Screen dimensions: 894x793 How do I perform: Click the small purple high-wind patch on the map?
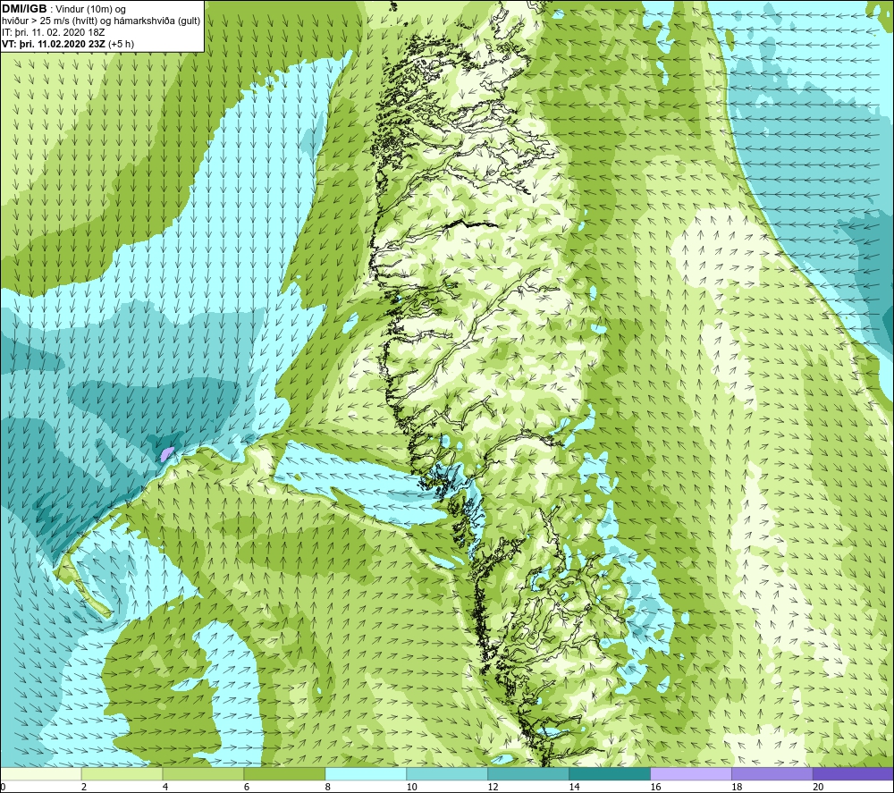166,454
